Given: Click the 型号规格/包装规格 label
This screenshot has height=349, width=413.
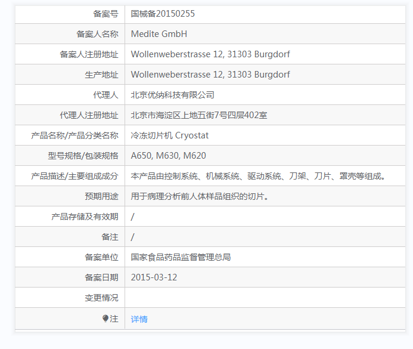Looking at the screenshot, I should point(83,156).
